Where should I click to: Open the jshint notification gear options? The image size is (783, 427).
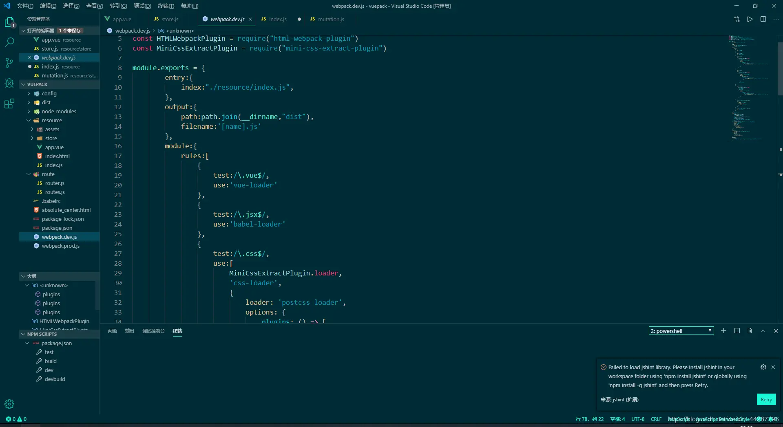[763, 367]
